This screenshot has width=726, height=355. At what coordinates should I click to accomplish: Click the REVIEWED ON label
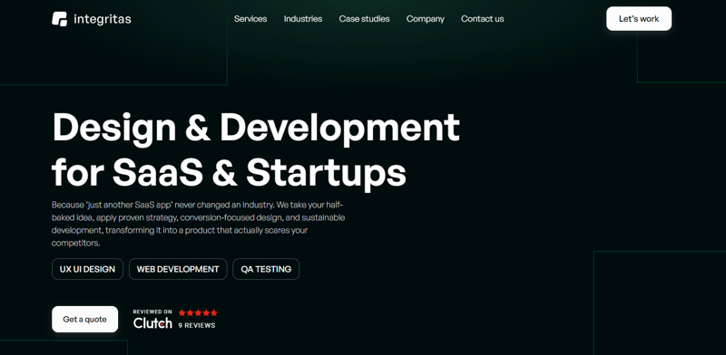pyautogui.click(x=152, y=312)
